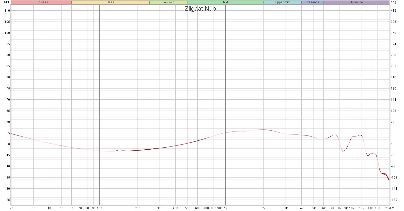The width and height of the screenshot is (404, 211).
Task: Click the 500 frequency axis label
Action: pos(188,208)
